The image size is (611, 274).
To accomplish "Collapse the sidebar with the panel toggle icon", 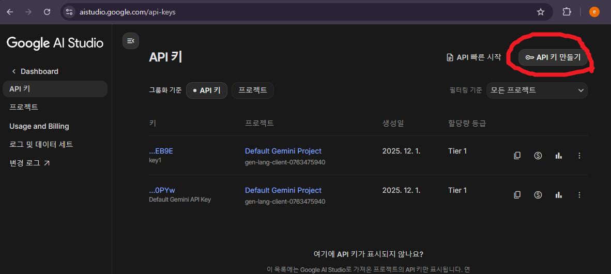I will coord(131,41).
